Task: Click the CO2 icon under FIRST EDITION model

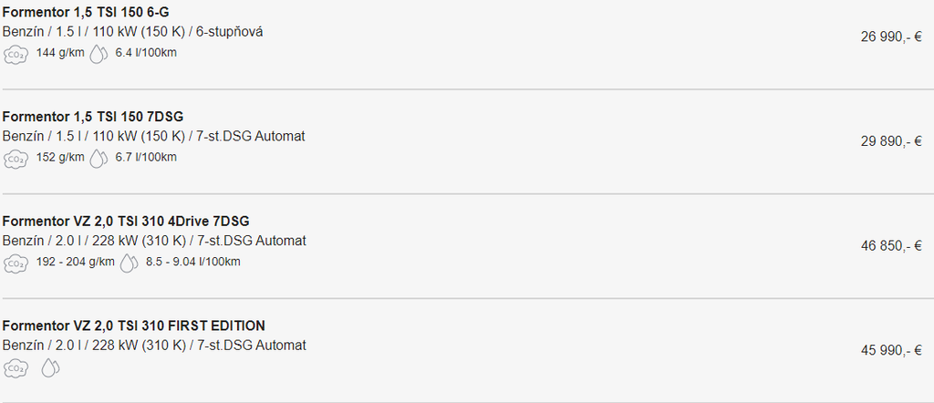Action: [15, 368]
